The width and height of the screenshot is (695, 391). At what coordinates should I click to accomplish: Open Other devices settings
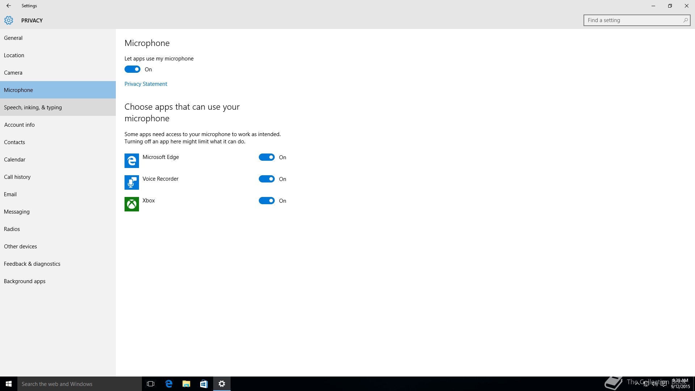click(x=58, y=246)
